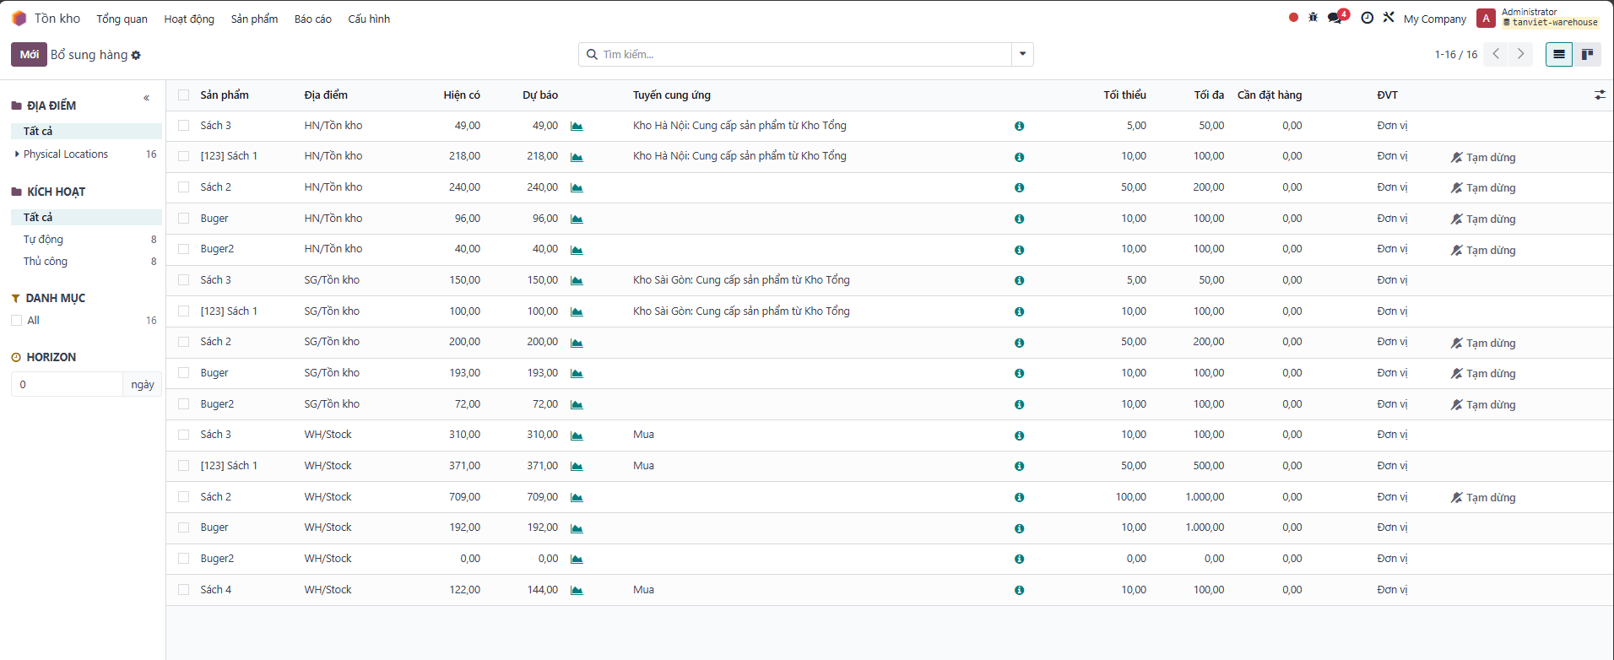
Task: Open the activities clock icon
Action: [x=1368, y=18]
